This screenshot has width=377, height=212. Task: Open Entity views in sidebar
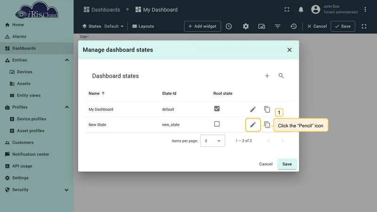click(x=37, y=96)
